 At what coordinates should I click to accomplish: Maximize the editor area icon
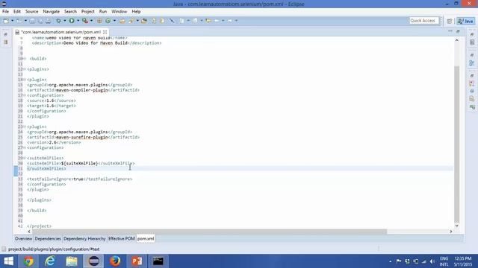pyautogui.click(x=458, y=31)
